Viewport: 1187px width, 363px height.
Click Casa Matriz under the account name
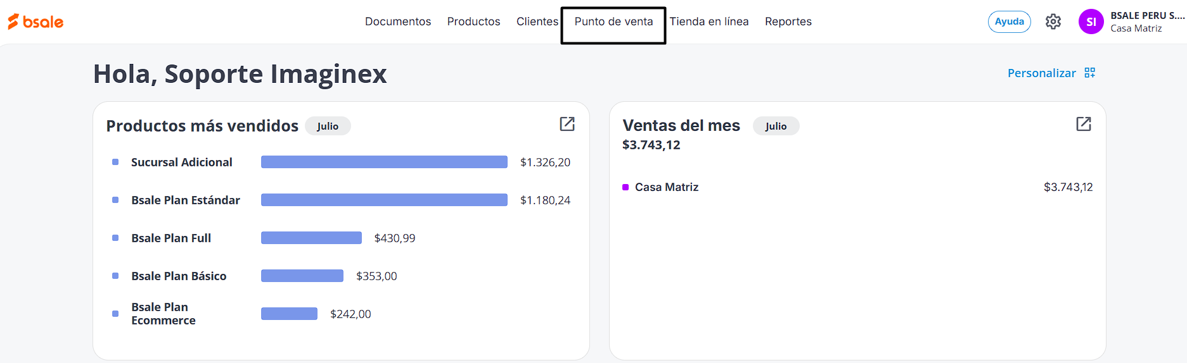[x=1136, y=28]
